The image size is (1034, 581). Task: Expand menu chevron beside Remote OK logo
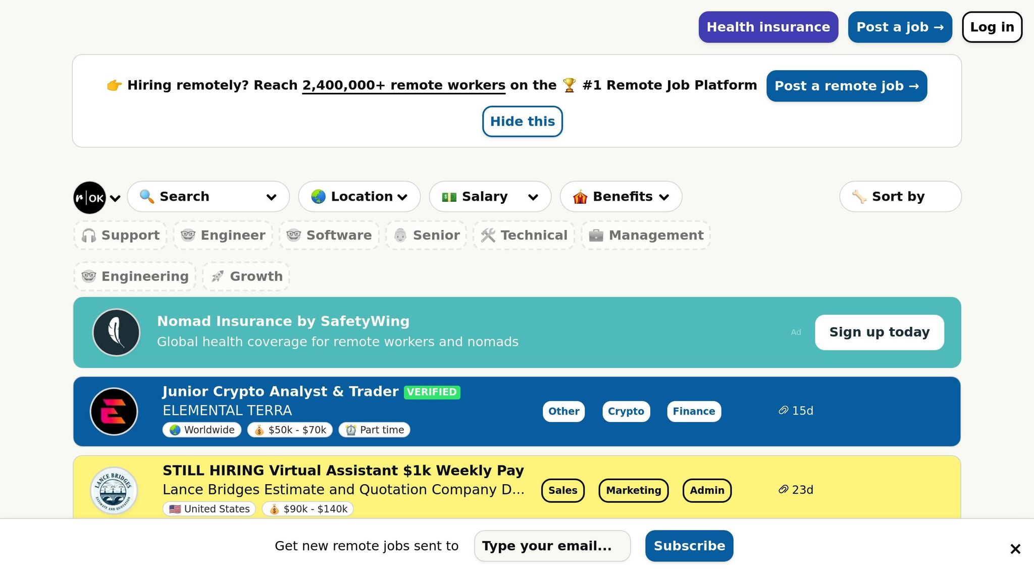tap(115, 198)
